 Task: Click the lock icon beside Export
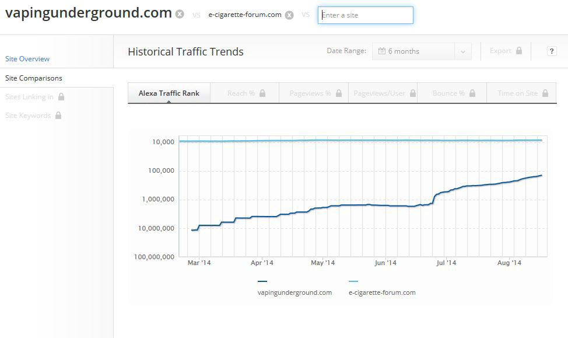[x=518, y=51]
